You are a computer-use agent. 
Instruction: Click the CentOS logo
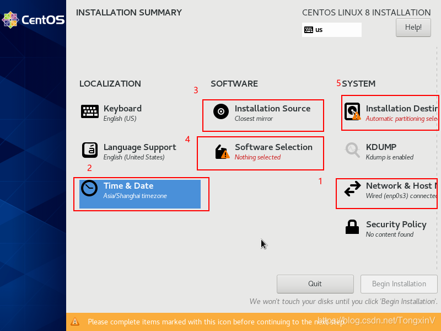[33, 20]
